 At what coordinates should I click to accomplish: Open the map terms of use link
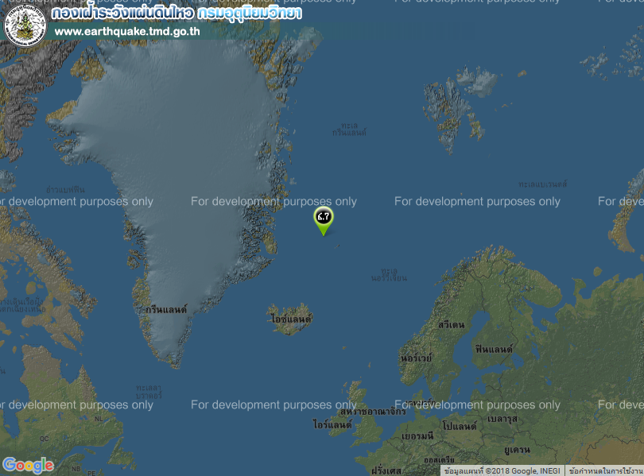tap(605, 470)
